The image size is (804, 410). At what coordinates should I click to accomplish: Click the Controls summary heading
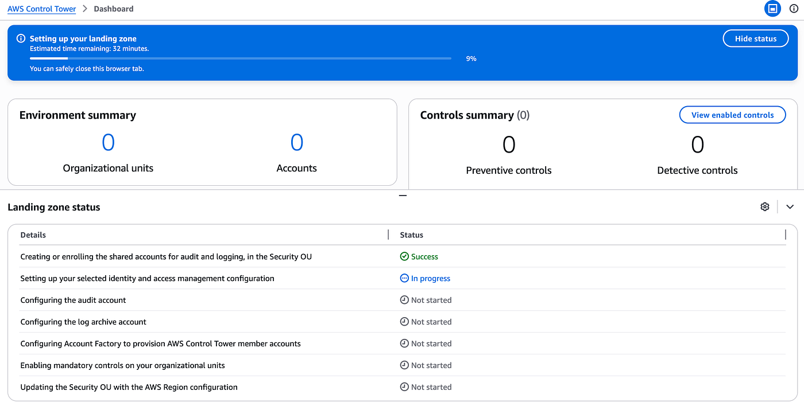point(475,115)
